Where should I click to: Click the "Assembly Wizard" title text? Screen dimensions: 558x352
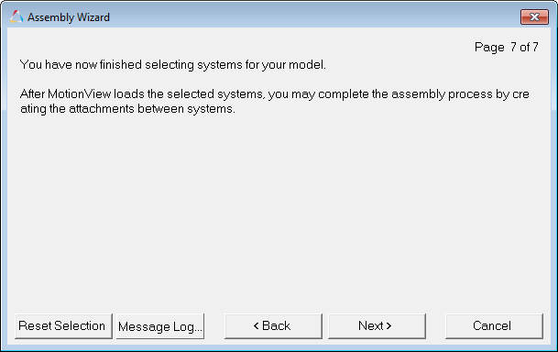coord(69,17)
